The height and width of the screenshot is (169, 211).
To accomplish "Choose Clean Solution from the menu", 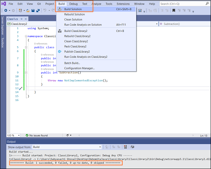I will click(x=73, y=19).
